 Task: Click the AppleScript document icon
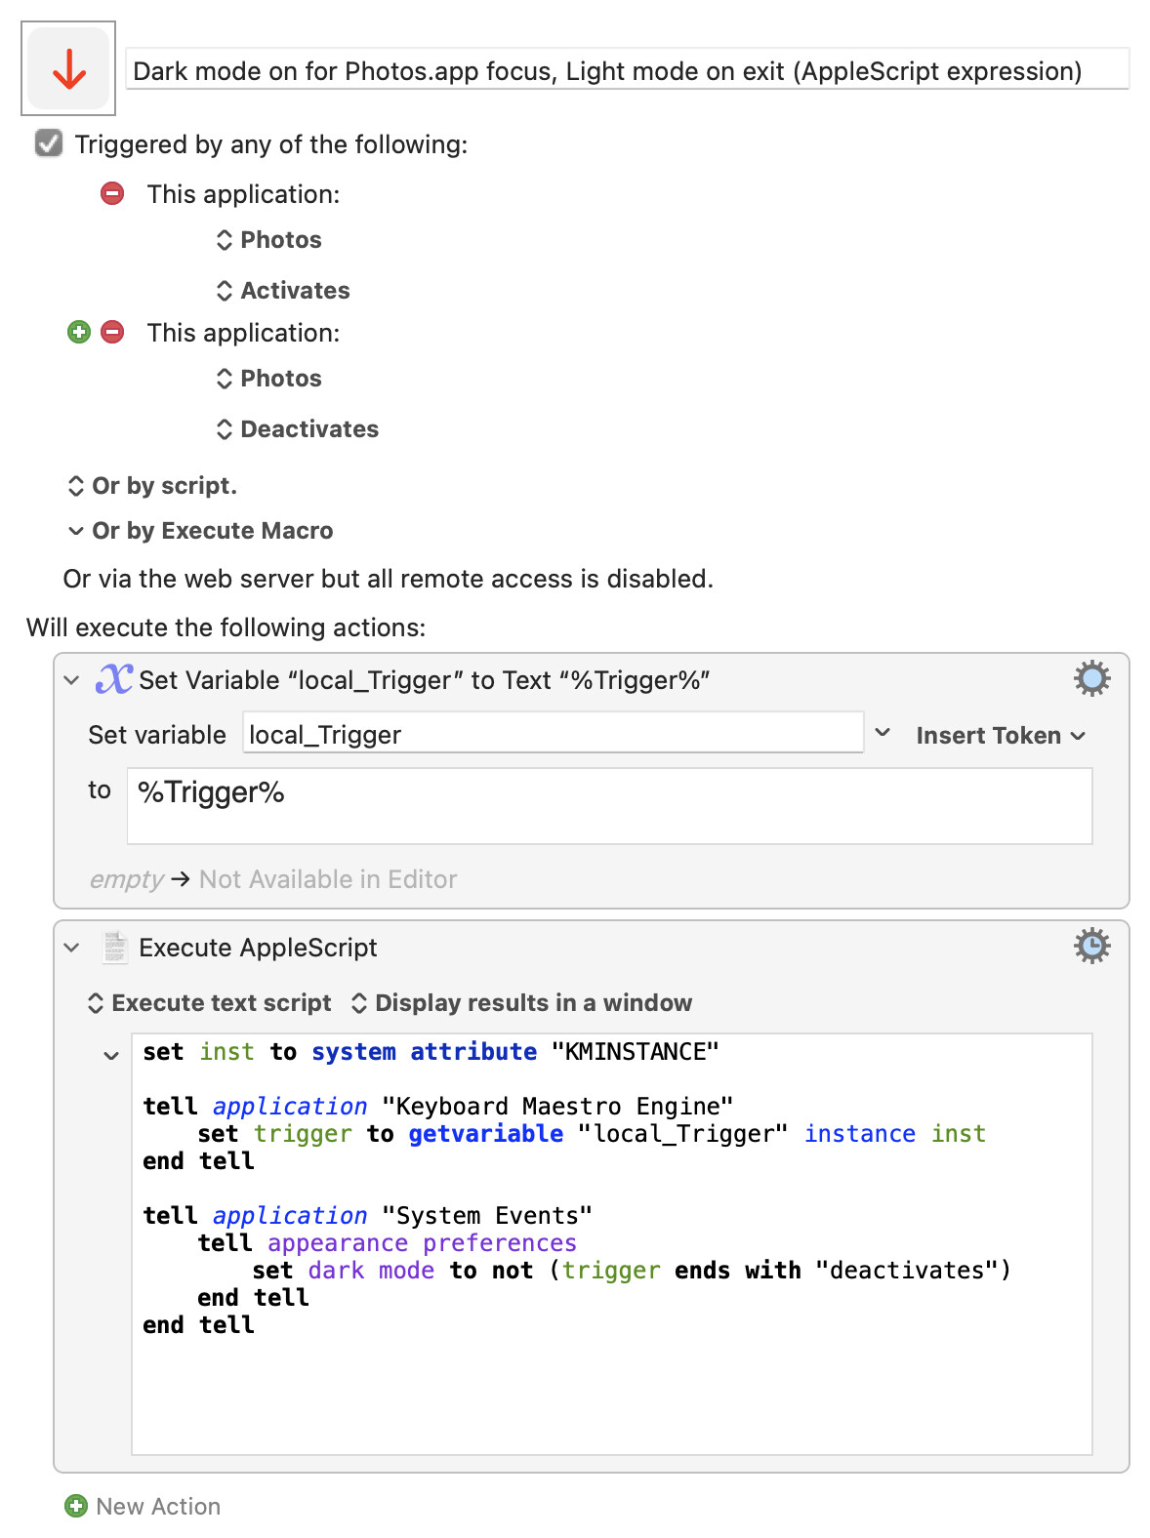[x=114, y=947]
